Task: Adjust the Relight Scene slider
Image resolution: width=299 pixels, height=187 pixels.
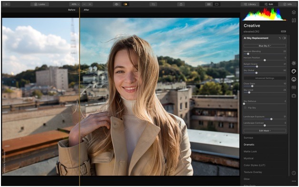Action: click(x=257, y=67)
